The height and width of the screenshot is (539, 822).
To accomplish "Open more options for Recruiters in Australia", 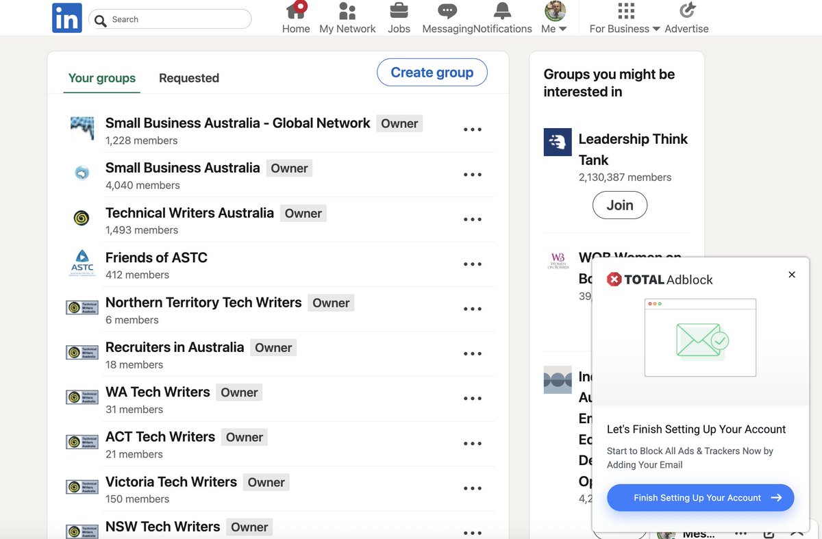I will pyautogui.click(x=473, y=354).
